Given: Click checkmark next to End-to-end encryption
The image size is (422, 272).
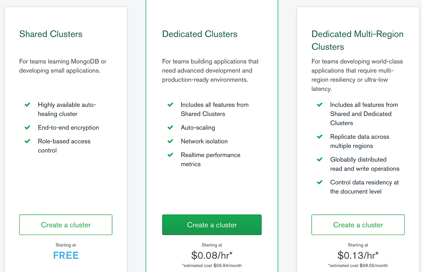Looking at the screenshot, I should pyautogui.click(x=27, y=127).
